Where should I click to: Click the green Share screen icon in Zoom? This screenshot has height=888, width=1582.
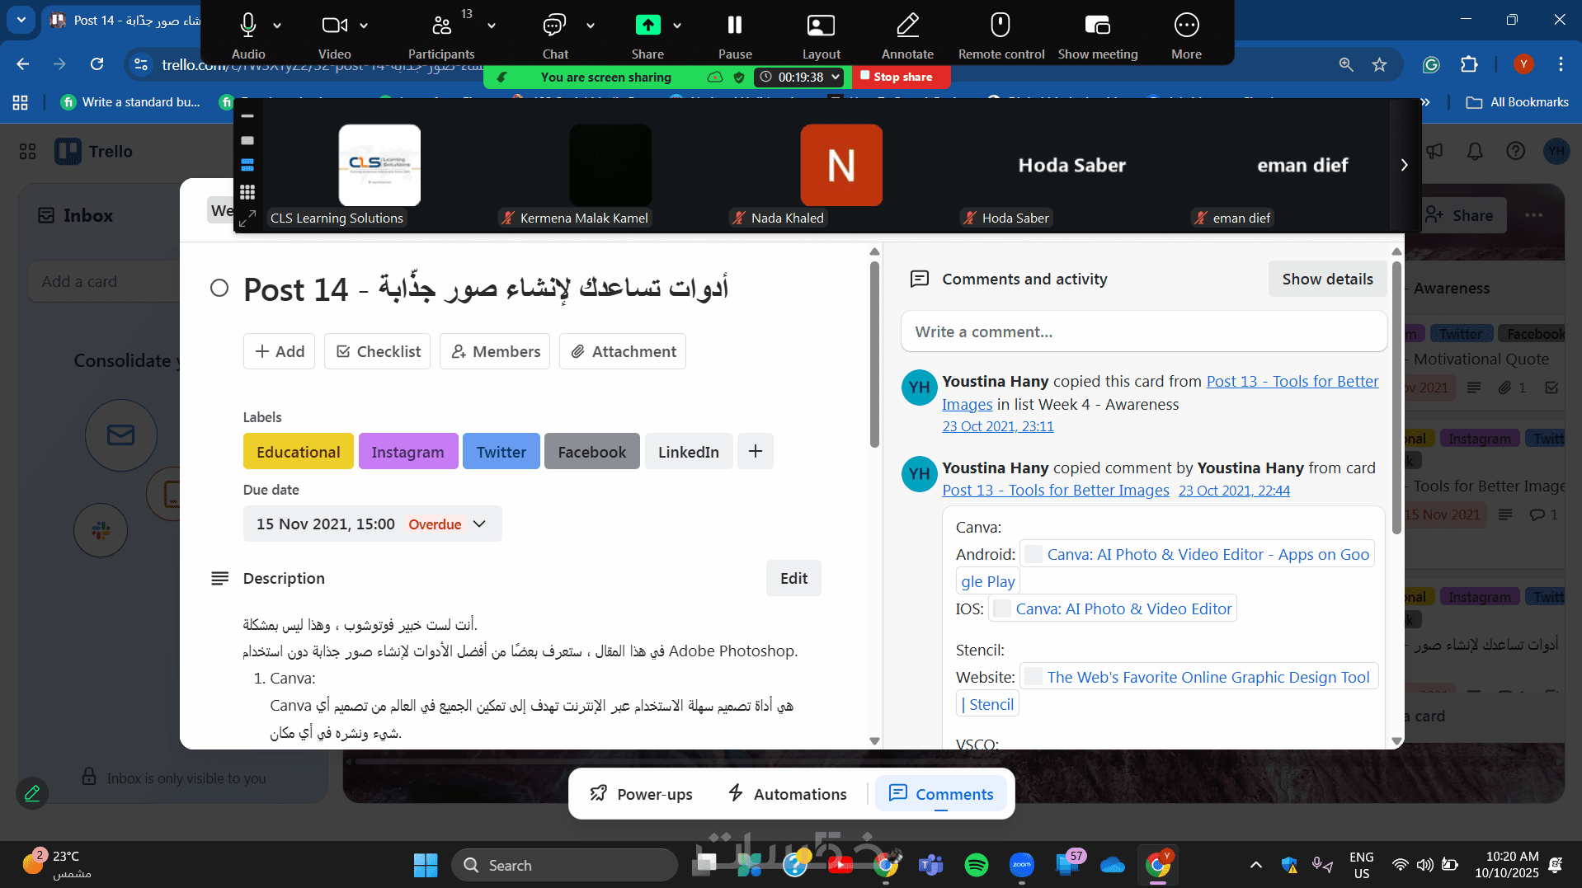pos(647,26)
